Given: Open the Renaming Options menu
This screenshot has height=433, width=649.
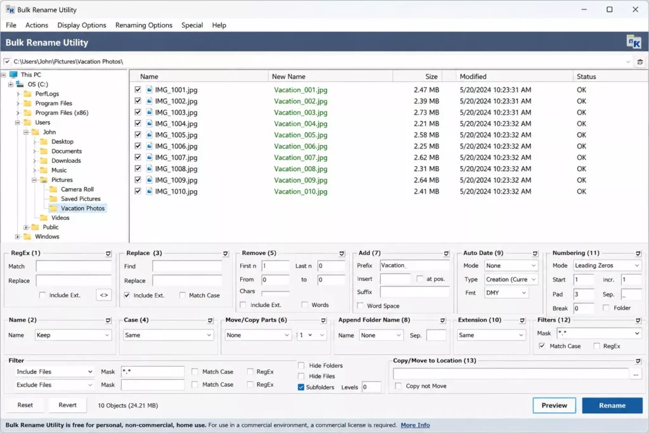Looking at the screenshot, I should pos(144,25).
